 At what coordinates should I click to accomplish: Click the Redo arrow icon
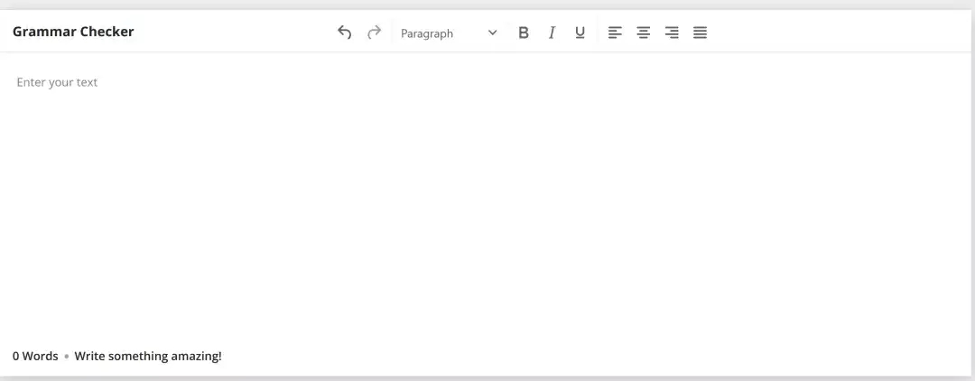coord(374,33)
